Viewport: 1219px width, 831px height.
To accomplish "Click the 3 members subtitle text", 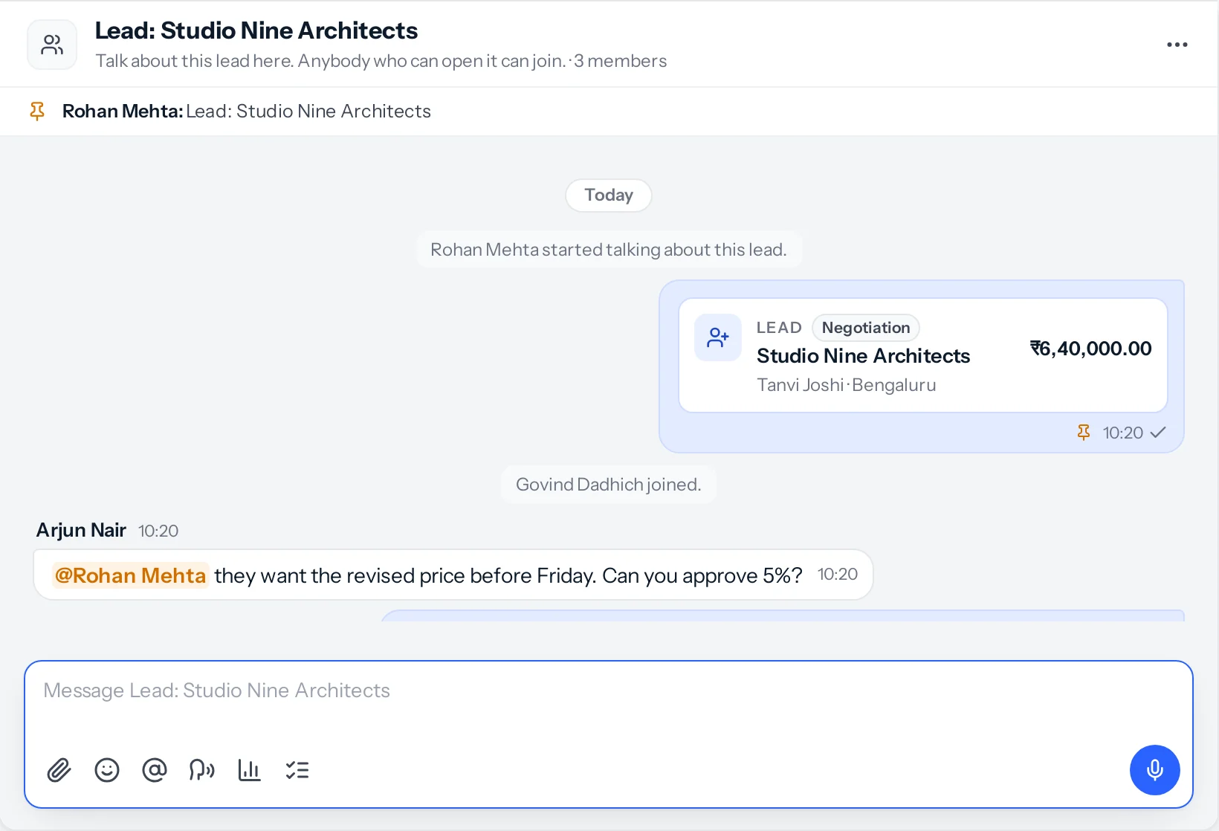I will pyautogui.click(x=621, y=61).
